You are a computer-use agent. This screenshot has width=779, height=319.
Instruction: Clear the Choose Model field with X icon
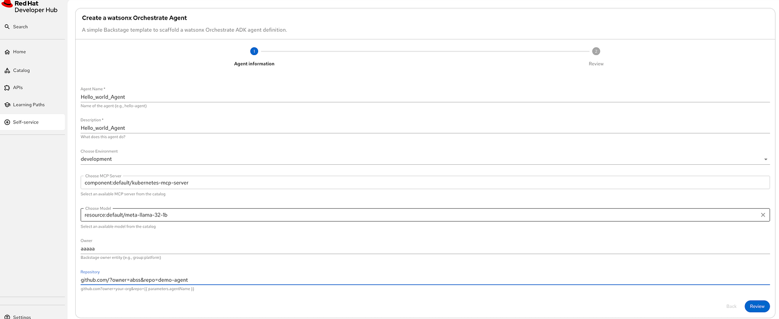(763, 215)
